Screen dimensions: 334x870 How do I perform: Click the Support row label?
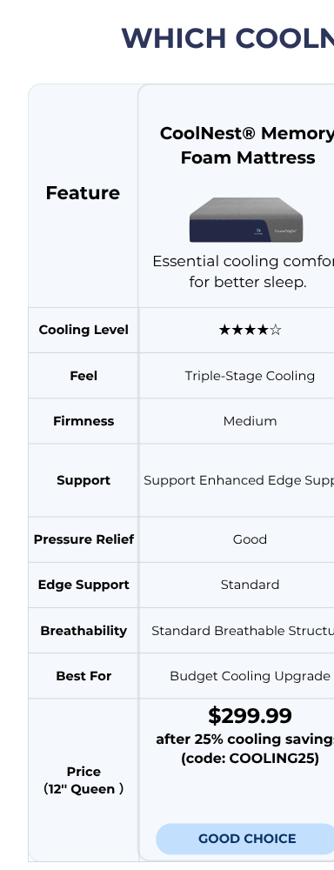tap(83, 480)
